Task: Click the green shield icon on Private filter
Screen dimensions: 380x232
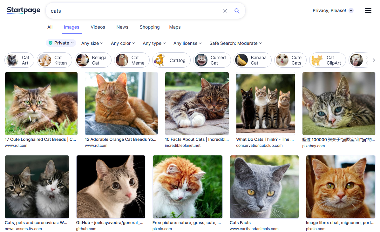Action: pos(51,43)
